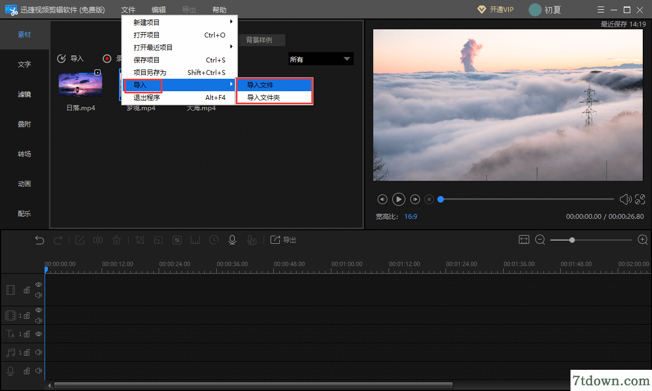Click the speech-to-text microphone icon
This screenshot has width=652, height=391.
click(251, 240)
